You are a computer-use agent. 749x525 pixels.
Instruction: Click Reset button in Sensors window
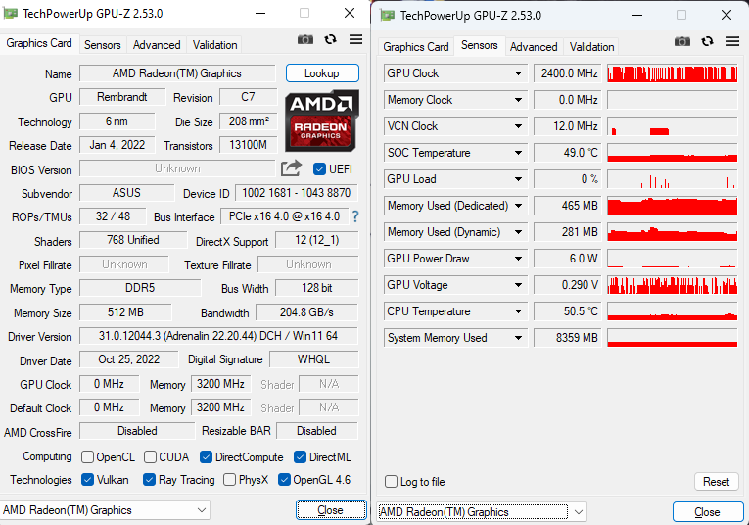click(717, 482)
